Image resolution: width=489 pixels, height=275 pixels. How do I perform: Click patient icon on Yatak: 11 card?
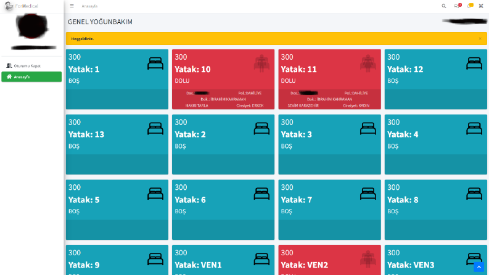pyautogui.click(x=368, y=64)
